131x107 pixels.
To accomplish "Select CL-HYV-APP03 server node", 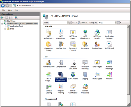I will tap(22, 24).
